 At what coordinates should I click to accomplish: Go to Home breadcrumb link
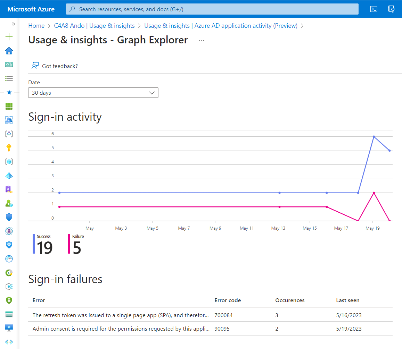[x=36, y=26]
